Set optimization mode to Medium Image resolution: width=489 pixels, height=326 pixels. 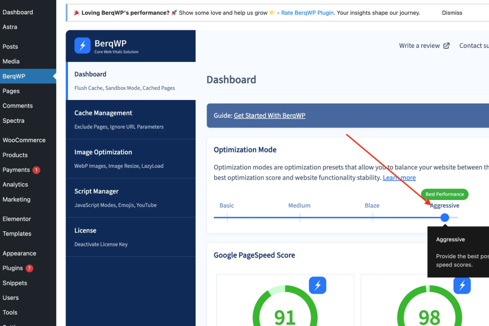(299, 205)
